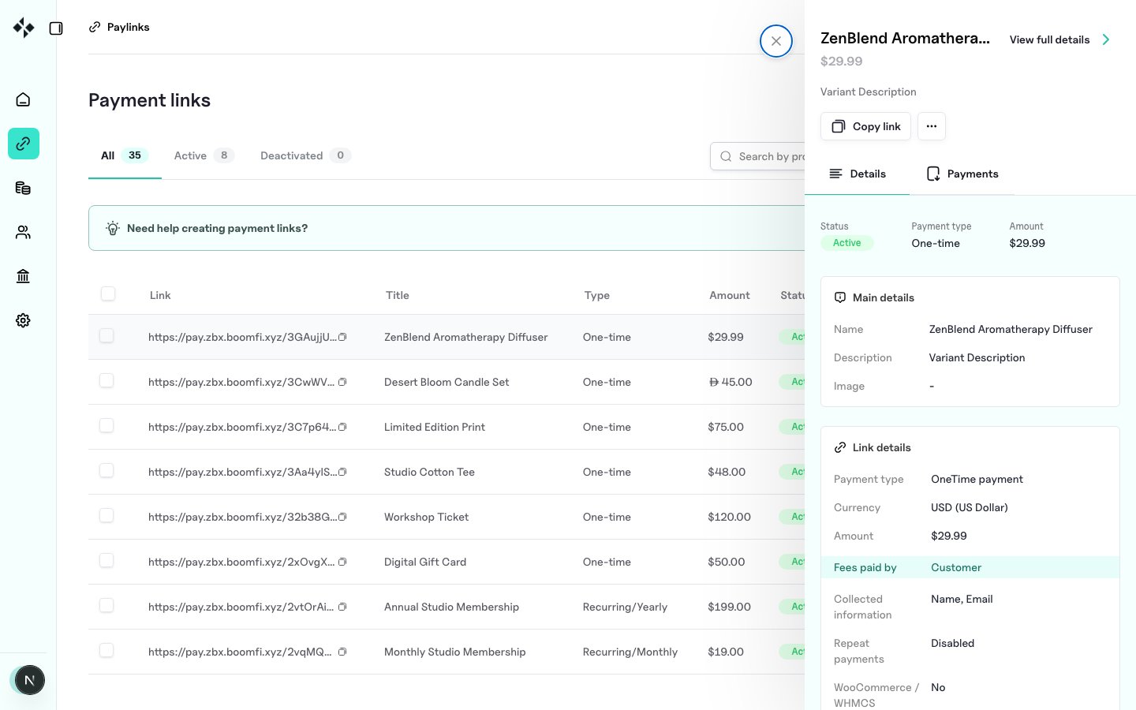The height and width of the screenshot is (710, 1136).
Task: Open link https://pay.zbx.boomfi.xyz/2vtOrAi...
Action: tap(241, 607)
